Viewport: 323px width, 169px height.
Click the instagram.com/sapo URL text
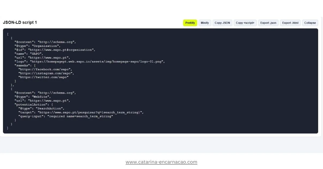click(46, 73)
